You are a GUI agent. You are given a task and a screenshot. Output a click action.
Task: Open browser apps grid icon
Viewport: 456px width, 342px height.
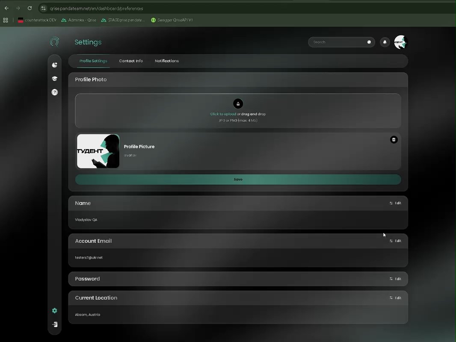tap(6, 20)
